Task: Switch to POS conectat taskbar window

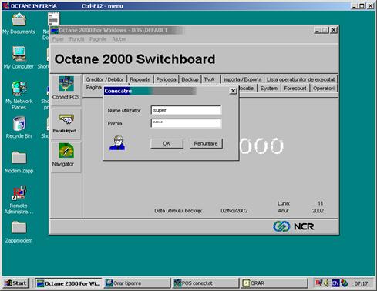Action: coord(205,283)
